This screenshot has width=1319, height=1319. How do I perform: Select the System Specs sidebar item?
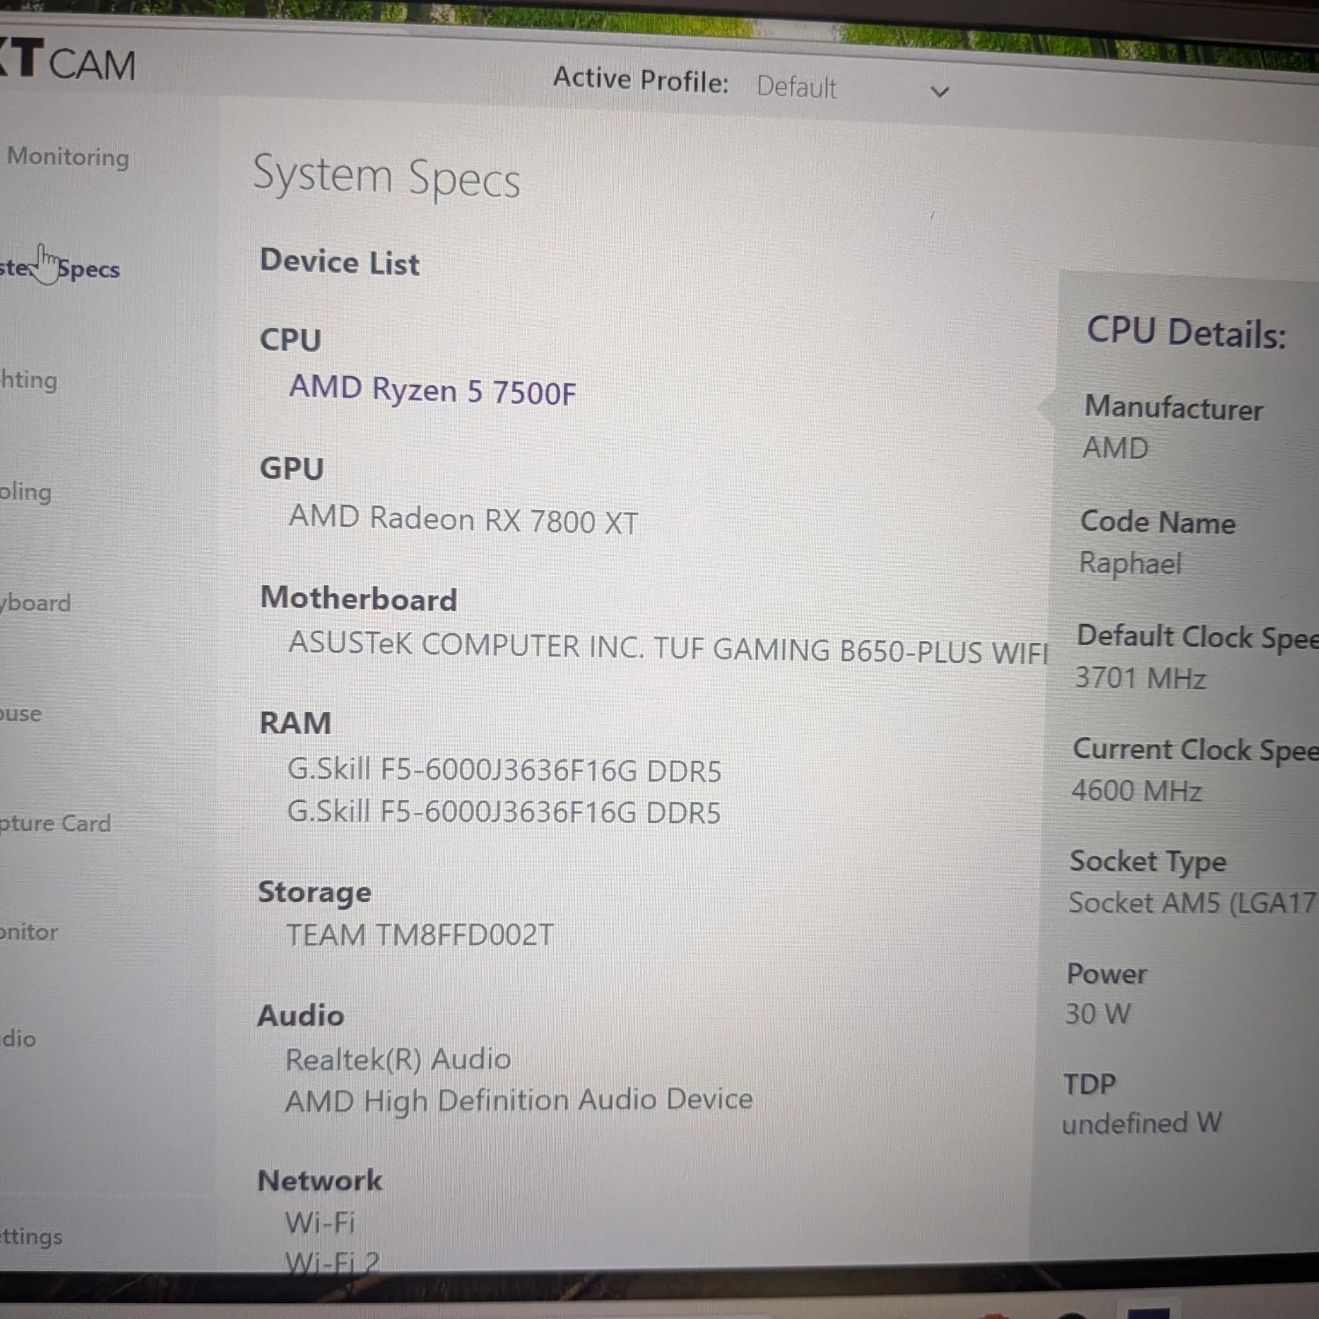pos(60,269)
